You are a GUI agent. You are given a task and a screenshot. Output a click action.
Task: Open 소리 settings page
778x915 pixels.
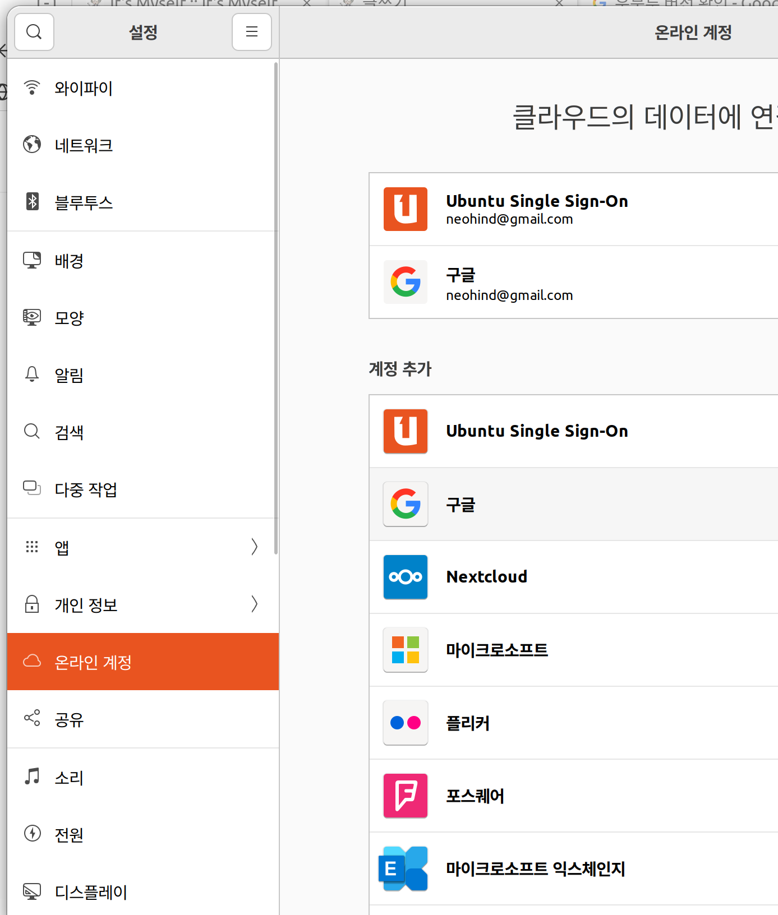pyautogui.click(x=143, y=777)
